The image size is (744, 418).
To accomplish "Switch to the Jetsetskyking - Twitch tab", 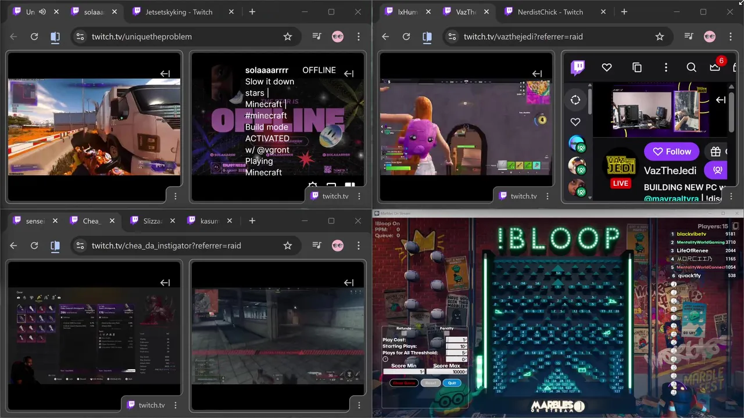I will coord(179,12).
